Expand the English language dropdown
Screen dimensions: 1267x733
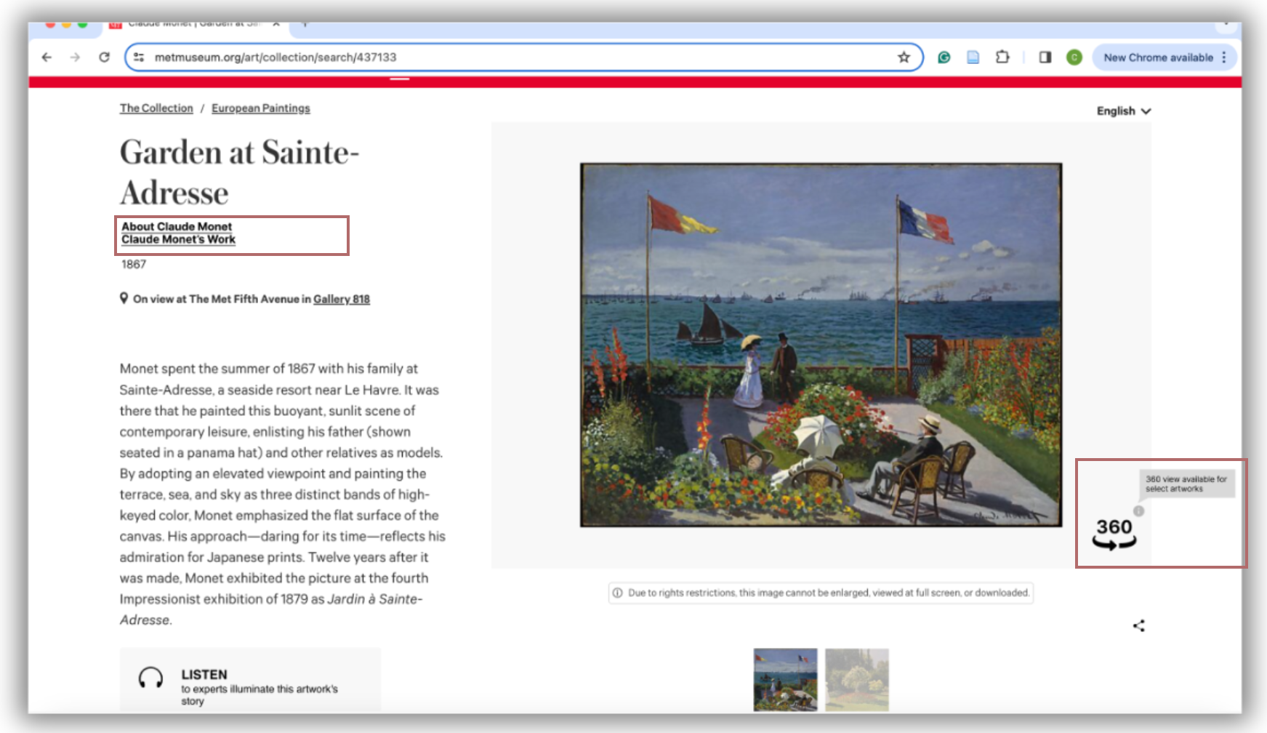click(1123, 111)
